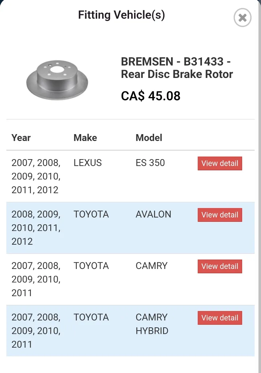Click the Lexus years 2007–2012 cell

(x=36, y=177)
